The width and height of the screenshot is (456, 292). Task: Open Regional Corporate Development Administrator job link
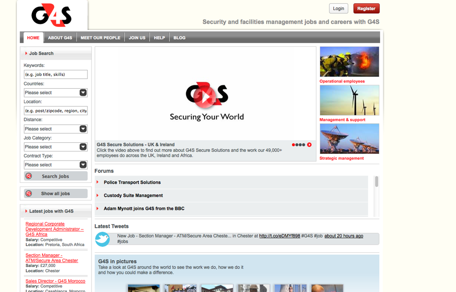pos(54,229)
